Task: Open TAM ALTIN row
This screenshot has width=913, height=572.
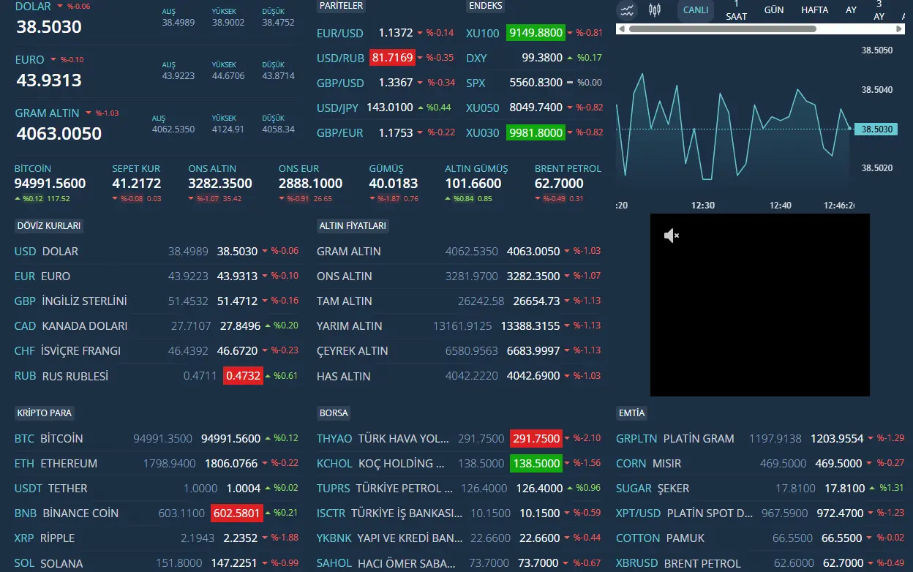Action: pos(459,301)
